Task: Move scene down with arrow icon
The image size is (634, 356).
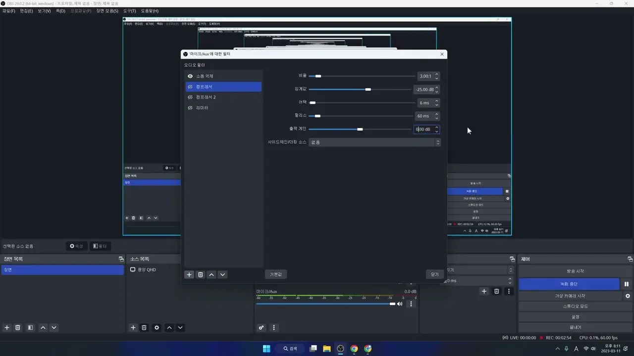Action: point(54,328)
